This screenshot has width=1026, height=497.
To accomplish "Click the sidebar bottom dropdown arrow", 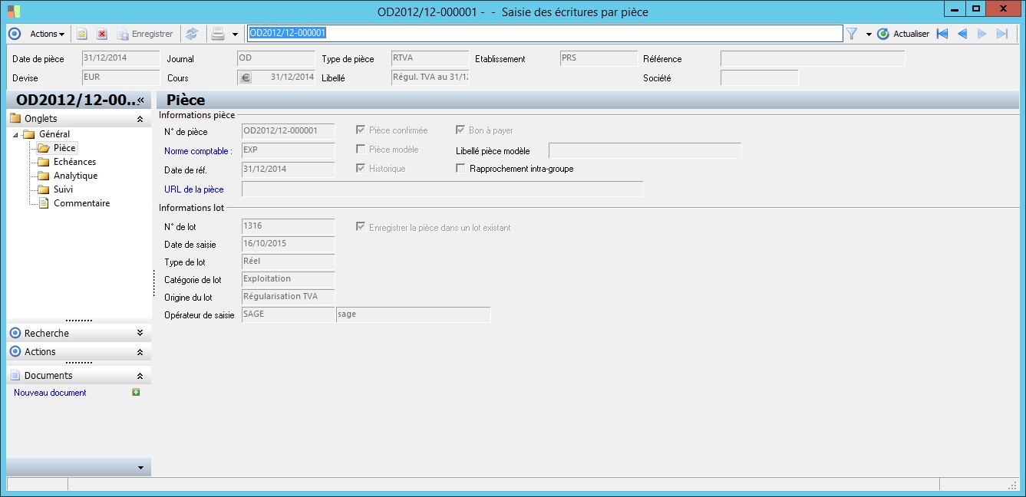I will click(x=140, y=467).
